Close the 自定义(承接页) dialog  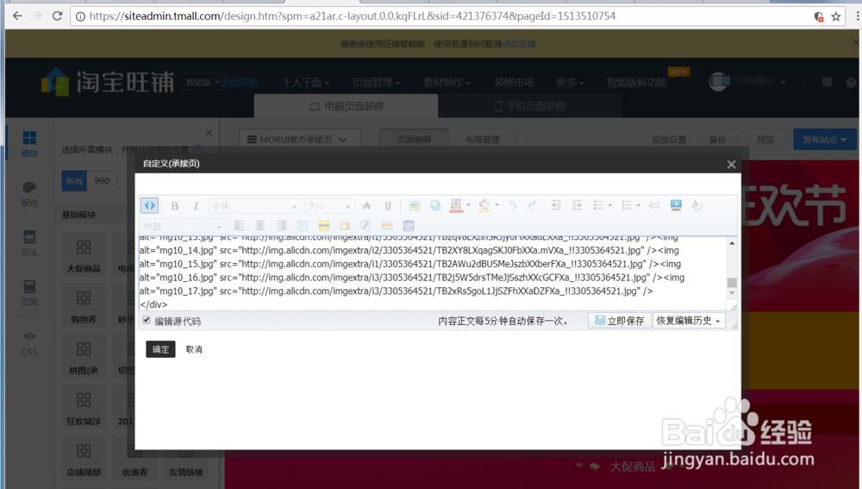[731, 164]
